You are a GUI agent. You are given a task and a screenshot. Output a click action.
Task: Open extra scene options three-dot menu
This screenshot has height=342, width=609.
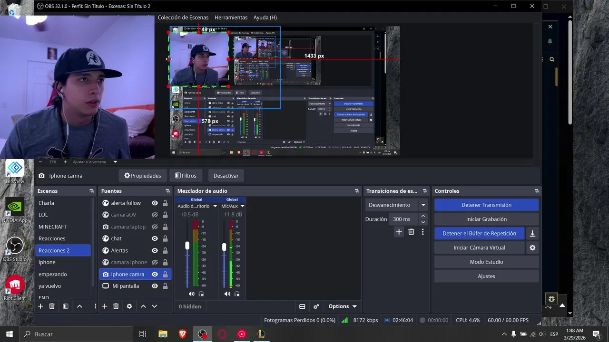pyautogui.click(x=95, y=306)
